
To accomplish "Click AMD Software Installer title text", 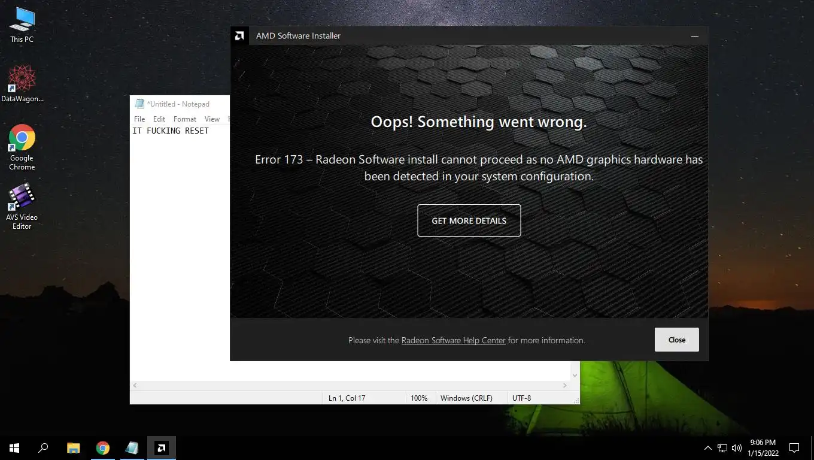I will [298, 36].
